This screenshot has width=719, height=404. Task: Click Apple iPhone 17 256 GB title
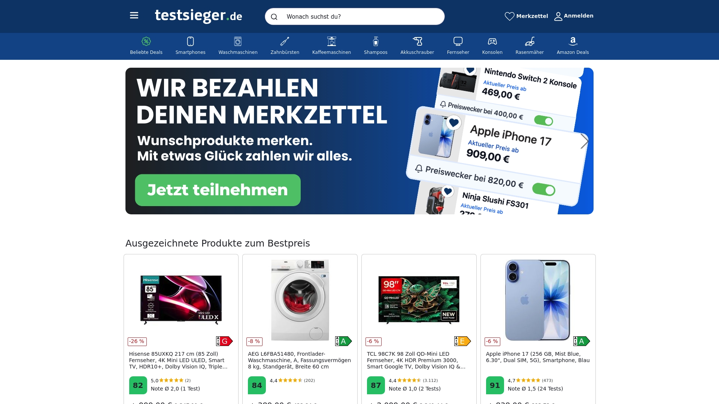tap(538, 357)
